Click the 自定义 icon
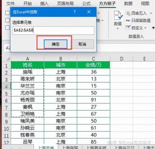 [x=128, y=28]
